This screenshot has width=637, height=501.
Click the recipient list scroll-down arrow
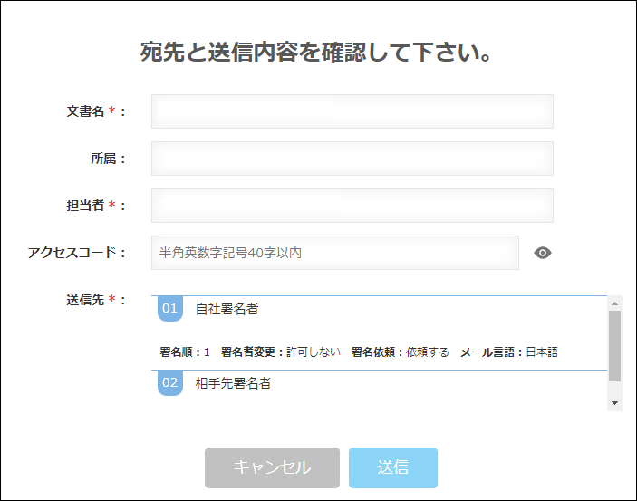click(x=615, y=402)
